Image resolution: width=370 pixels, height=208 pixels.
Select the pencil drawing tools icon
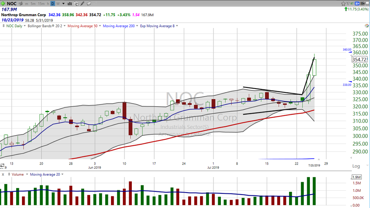[82, 3]
